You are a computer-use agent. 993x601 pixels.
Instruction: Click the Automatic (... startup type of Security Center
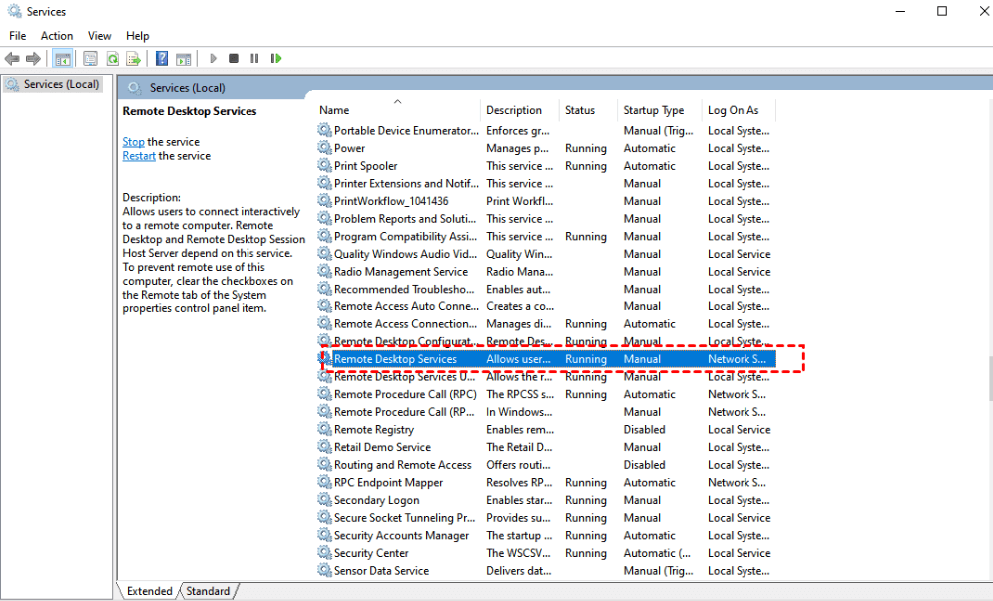pos(657,553)
